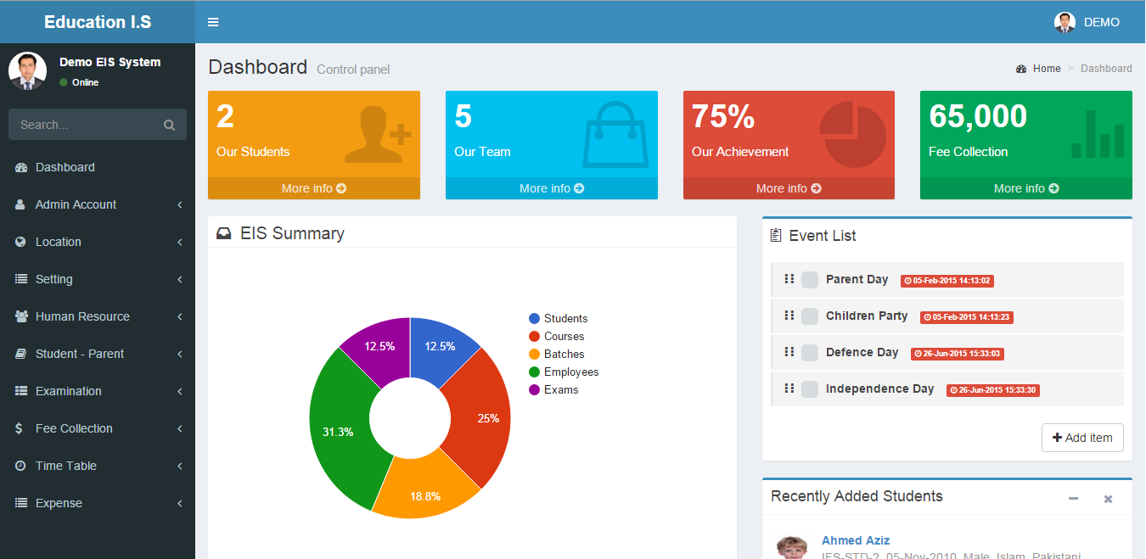Image resolution: width=1146 pixels, height=559 pixels.
Task: Mark Independence Day event as checked
Action: coord(810,389)
